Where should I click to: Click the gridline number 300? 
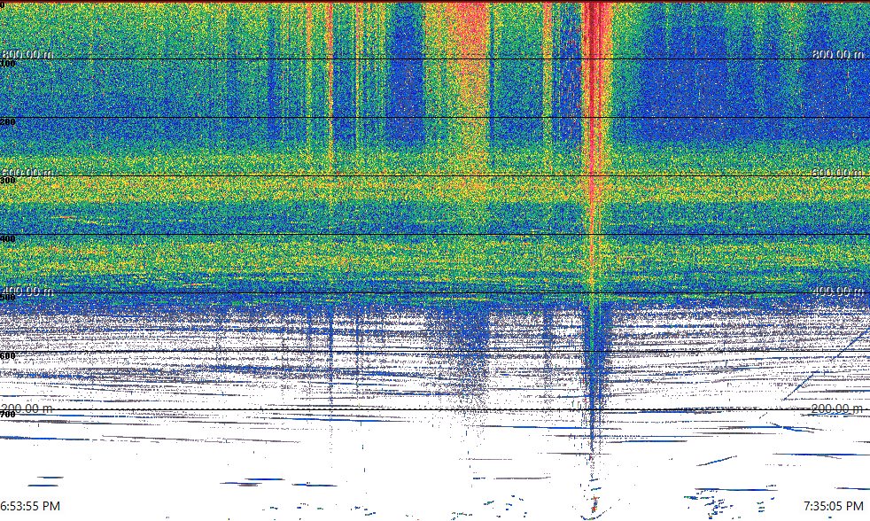click(8, 181)
